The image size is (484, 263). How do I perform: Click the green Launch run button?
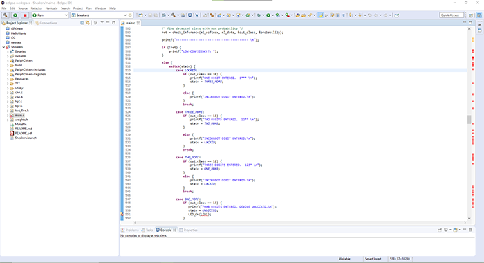point(15,15)
